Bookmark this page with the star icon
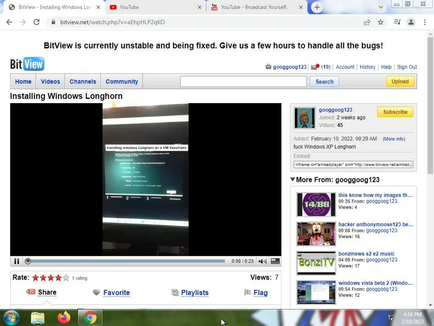Image resolution: width=434 pixels, height=326 pixels. [381, 22]
